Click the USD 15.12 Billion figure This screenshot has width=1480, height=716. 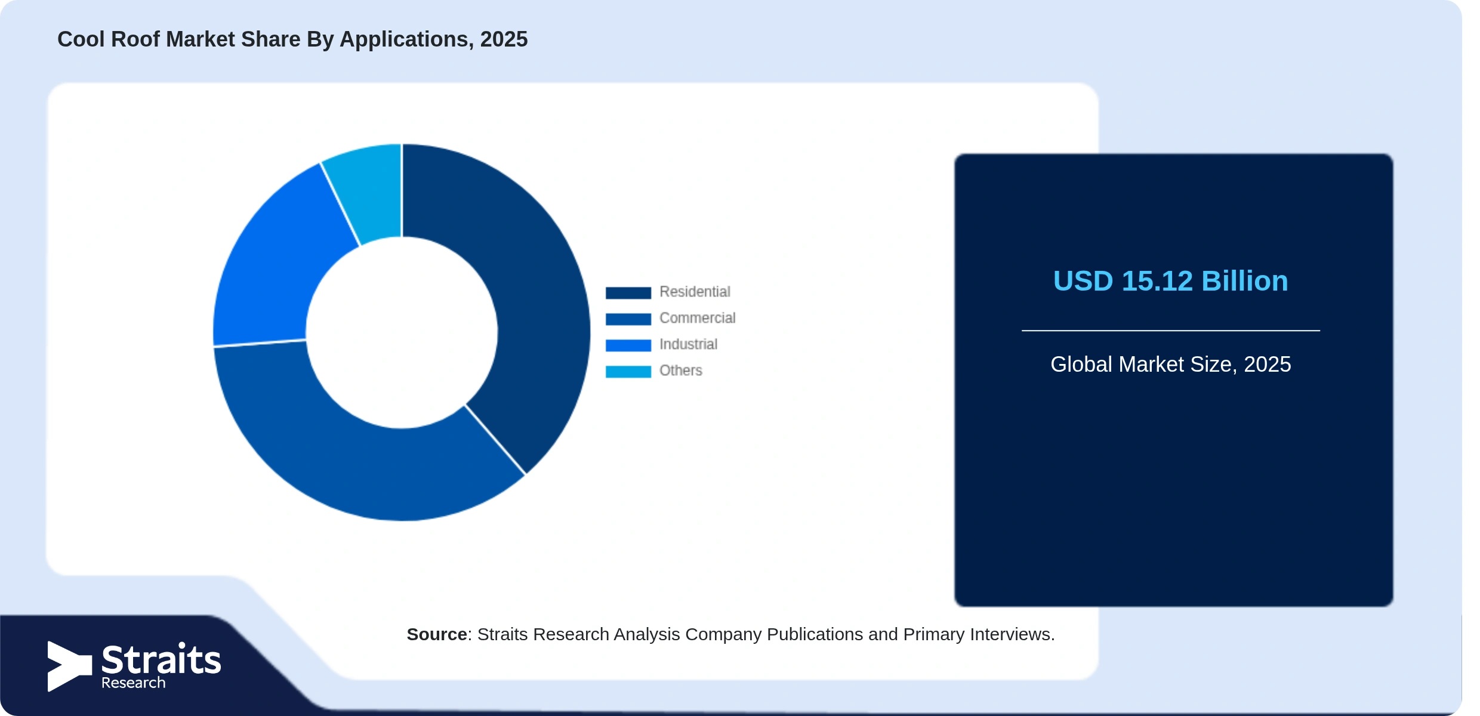click(x=1170, y=281)
